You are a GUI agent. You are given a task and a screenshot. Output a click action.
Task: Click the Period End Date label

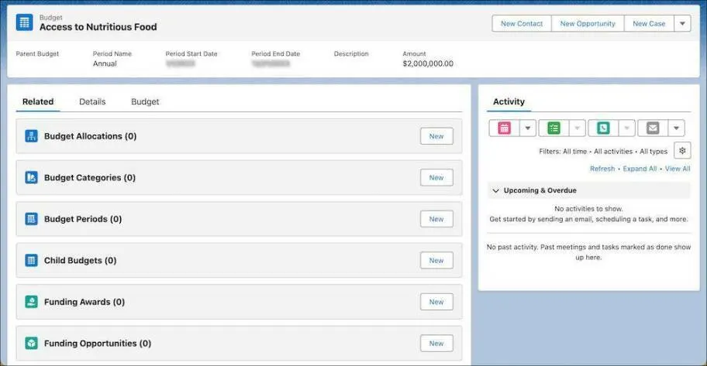click(x=275, y=53)
